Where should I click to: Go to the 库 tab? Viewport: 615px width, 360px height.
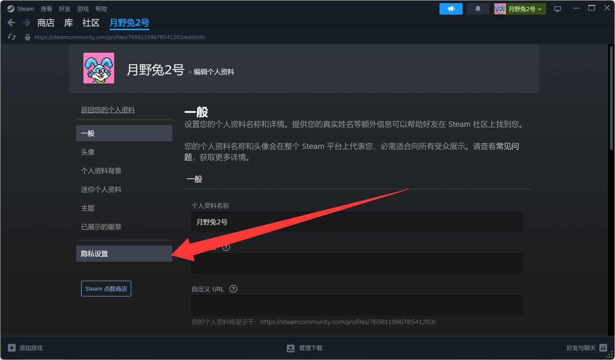pyautogui.click(x=68, y=23)
